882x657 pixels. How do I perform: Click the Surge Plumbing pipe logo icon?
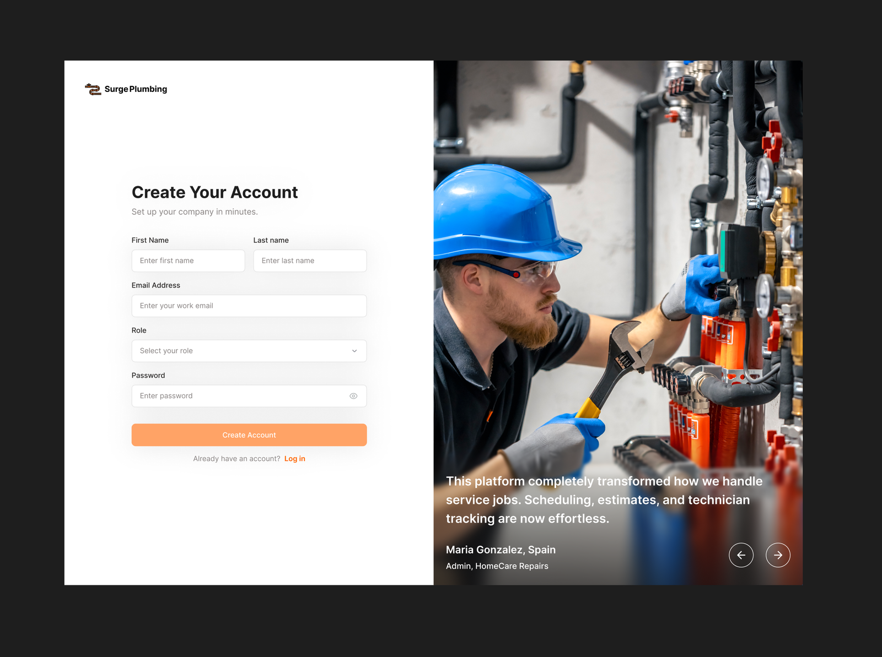click(x=93, y=89)
